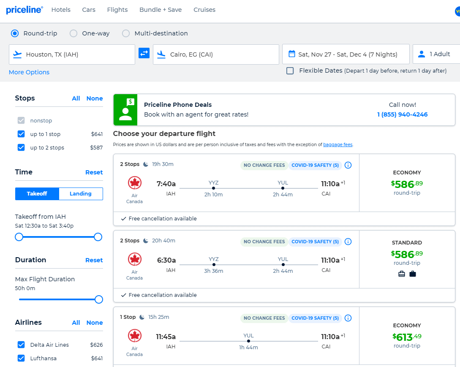Swap origin and destination airports
Viewport: 460px width, 367px height.
(144, 53)
